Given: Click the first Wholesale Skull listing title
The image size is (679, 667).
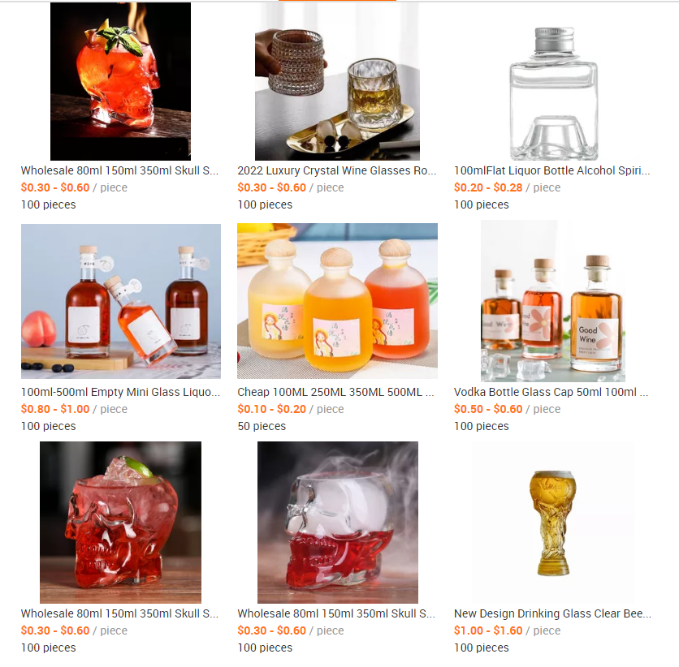Looking at the screenshot, I should 119,170.
